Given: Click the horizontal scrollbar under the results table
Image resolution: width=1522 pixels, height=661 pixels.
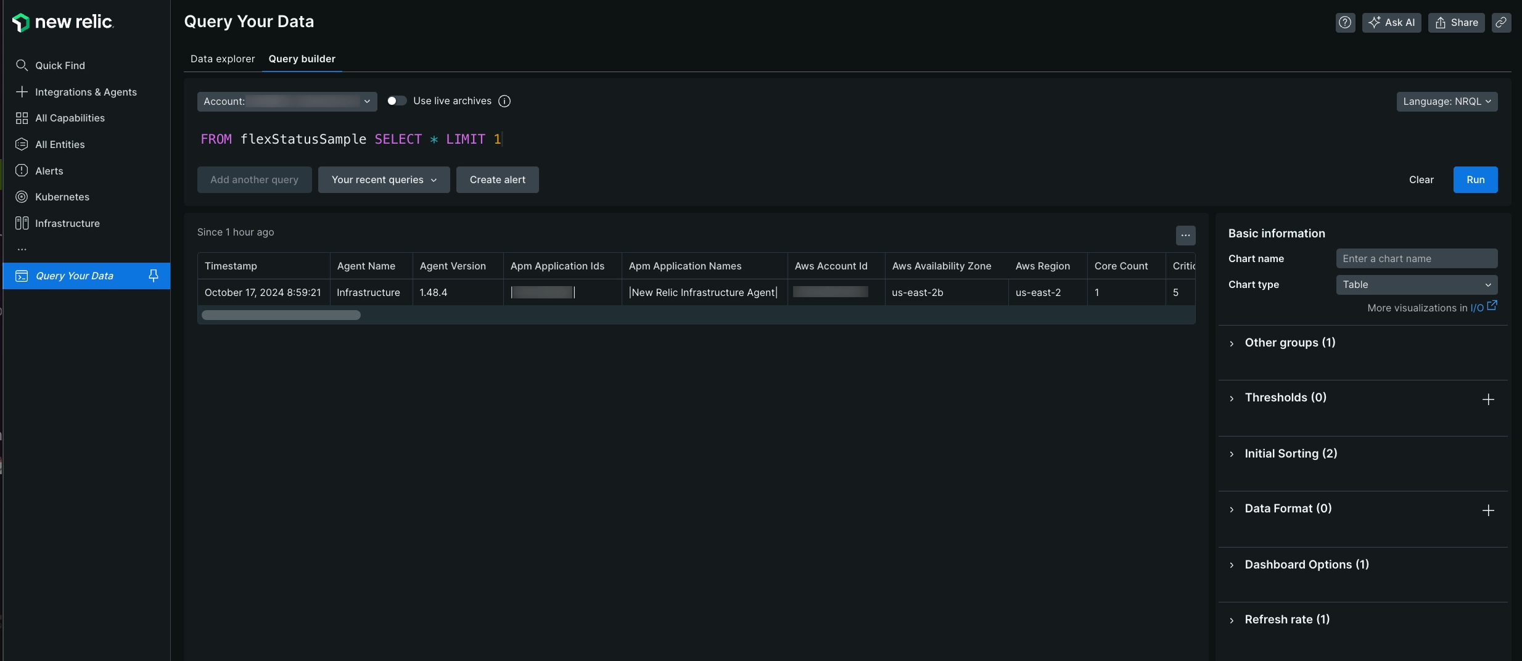Looking at the screenshot, I should click(x=281, y=316).
